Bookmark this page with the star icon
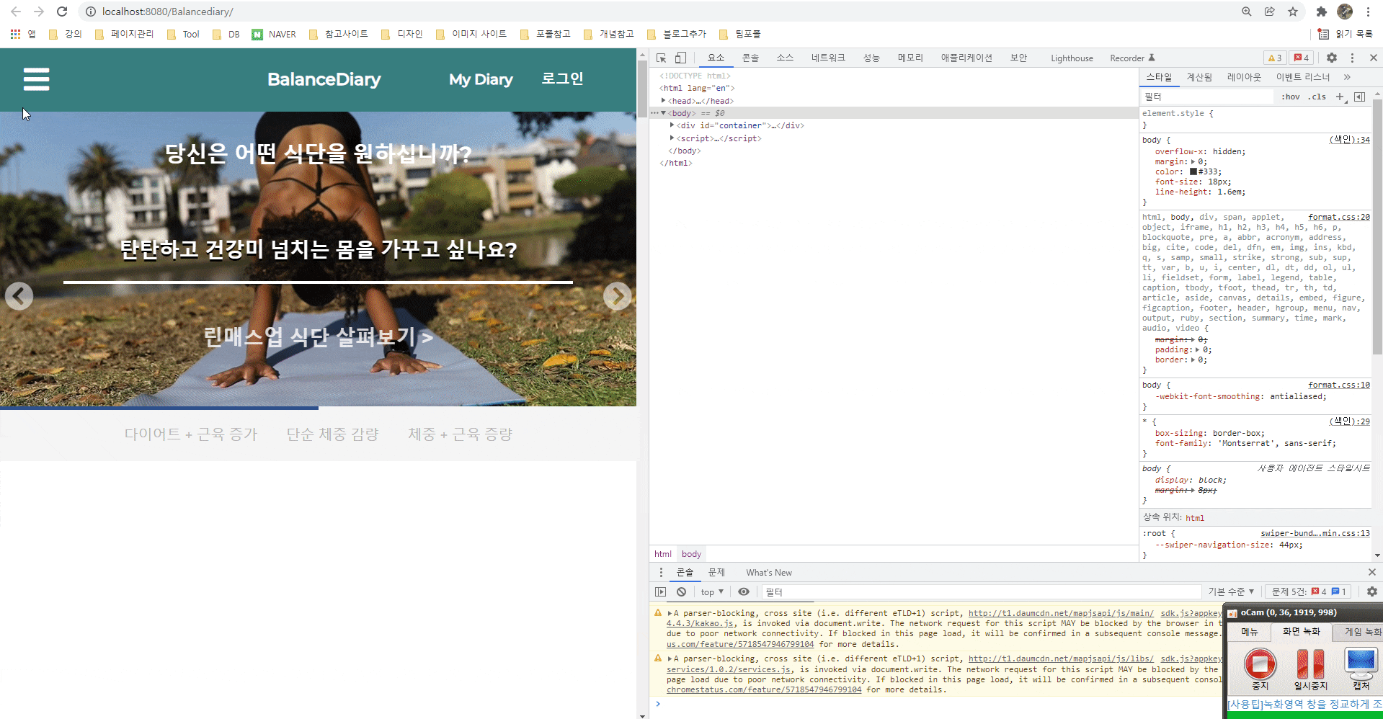Viewport: 1383px width, 719px height. [1293, 12]
